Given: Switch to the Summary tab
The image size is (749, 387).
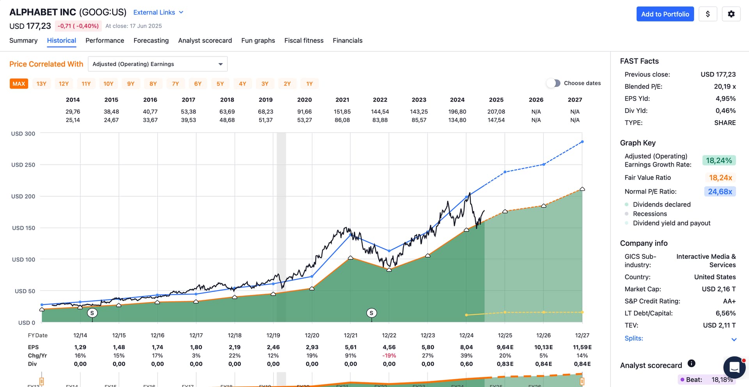Looking at the screenshot, I should pyautogui.click(x=23, y=40).
